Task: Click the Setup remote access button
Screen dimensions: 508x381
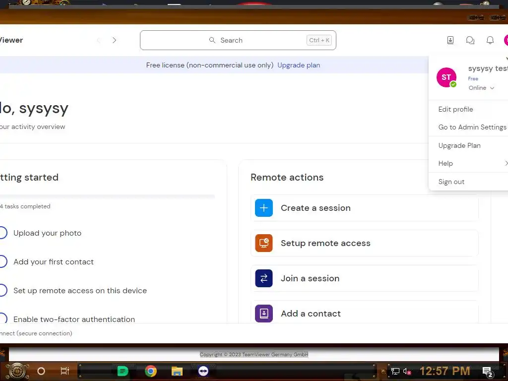Action: [x=365, y=243]
